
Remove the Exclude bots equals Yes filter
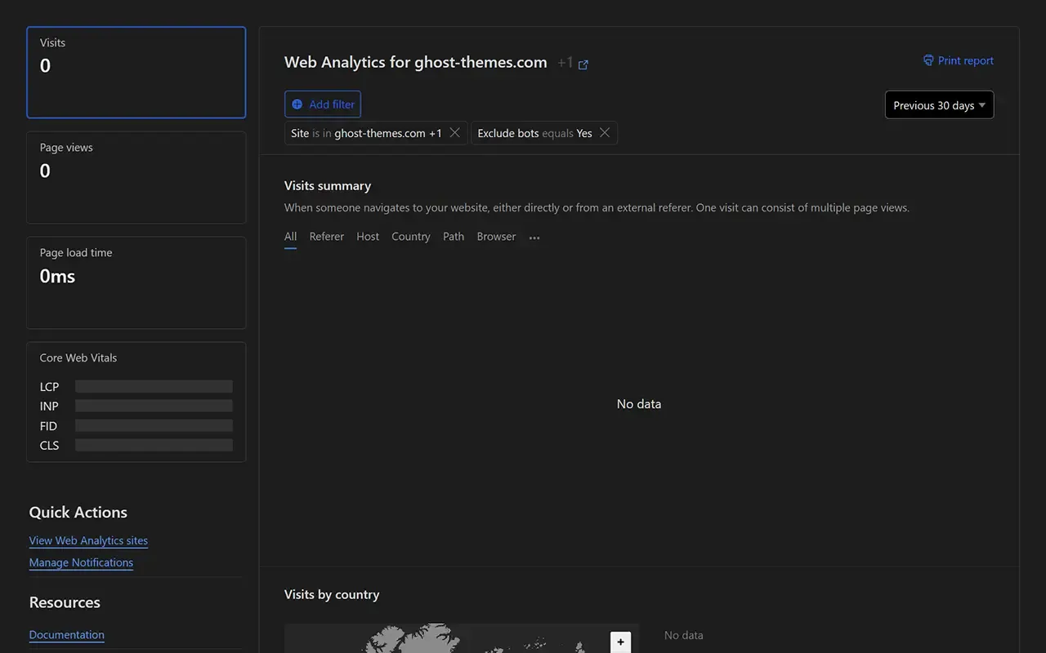(605, 133)
